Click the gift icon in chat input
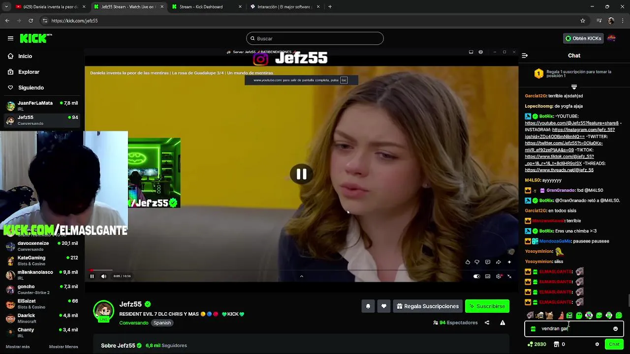 point(533,329)
